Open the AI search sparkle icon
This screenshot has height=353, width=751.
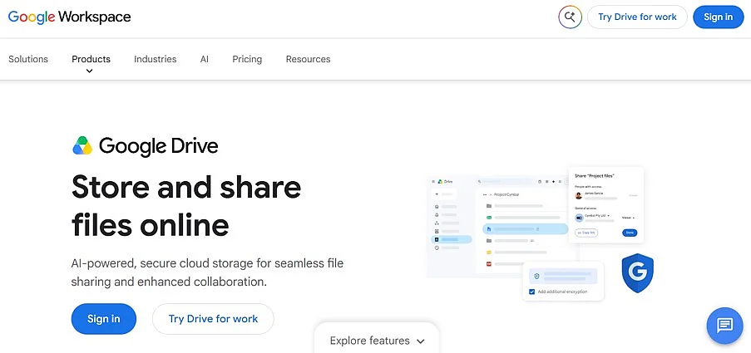[570, 17]
